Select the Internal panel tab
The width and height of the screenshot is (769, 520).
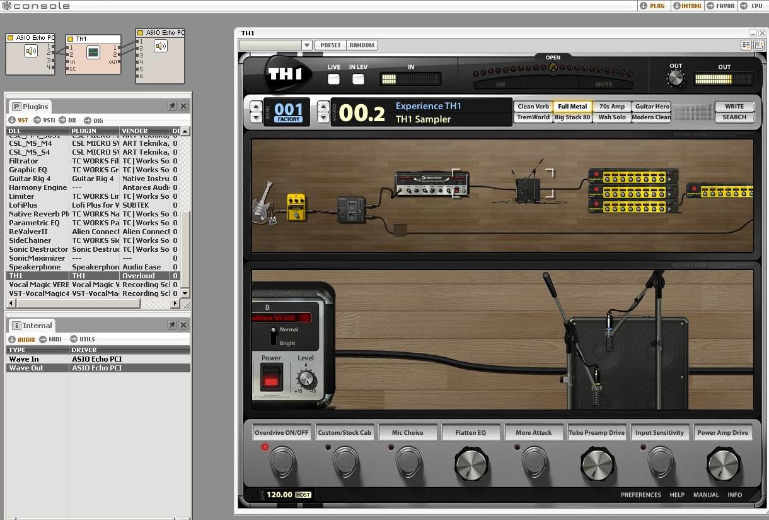32,326
